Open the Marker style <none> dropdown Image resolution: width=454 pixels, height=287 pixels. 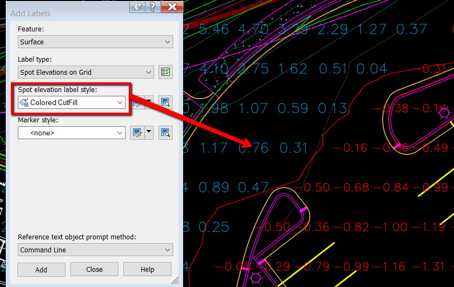[71, 133]
